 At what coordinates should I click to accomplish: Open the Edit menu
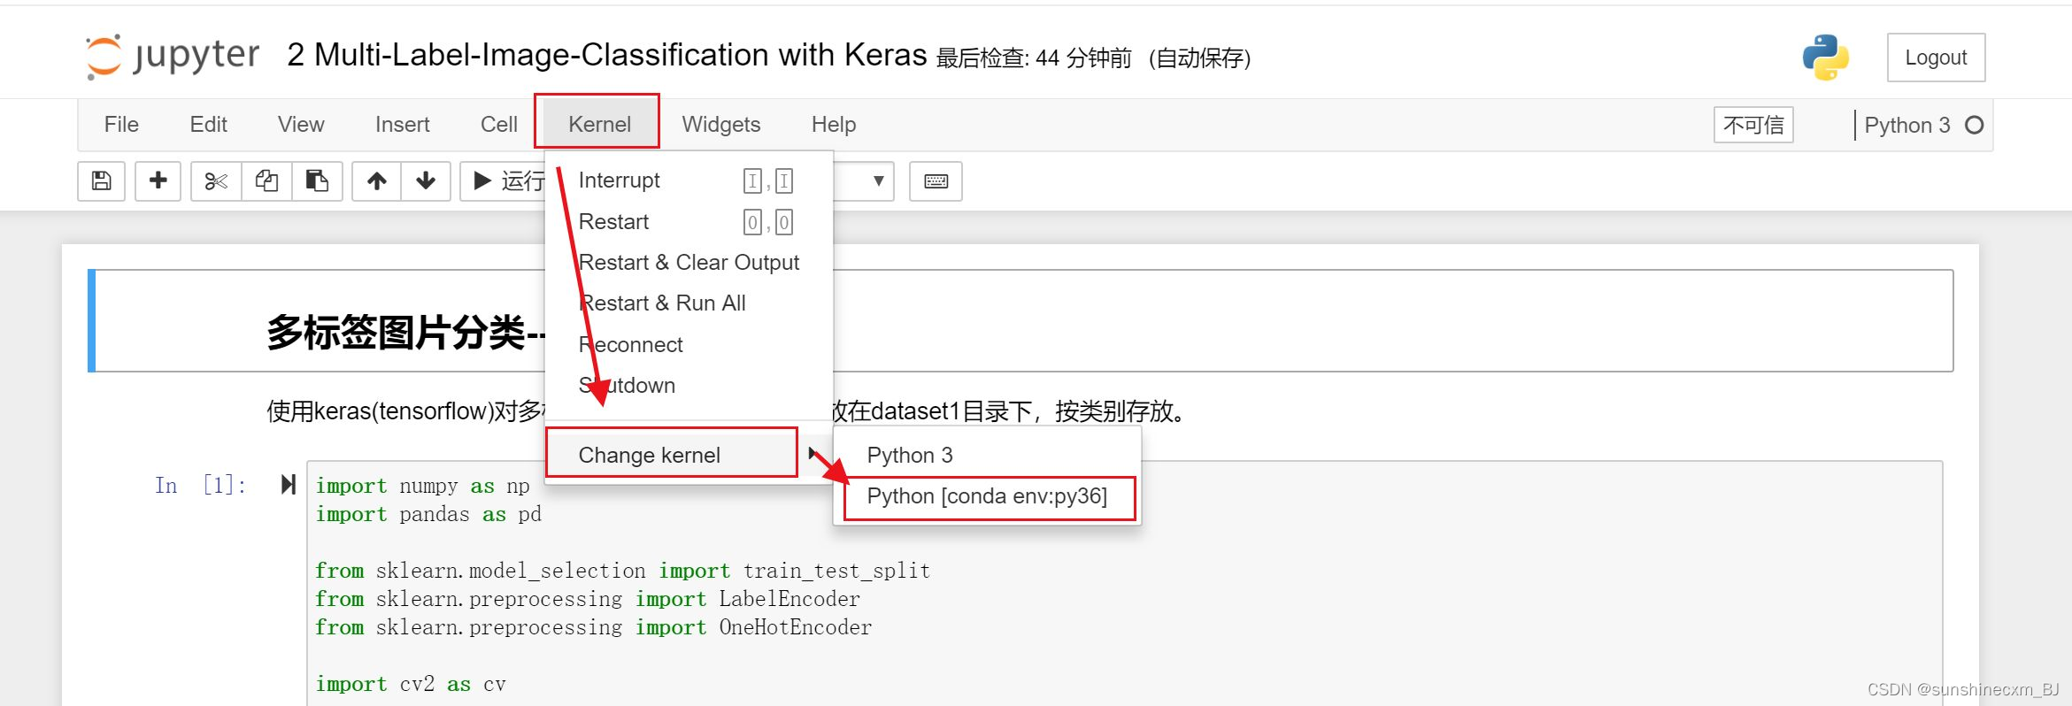209,125
